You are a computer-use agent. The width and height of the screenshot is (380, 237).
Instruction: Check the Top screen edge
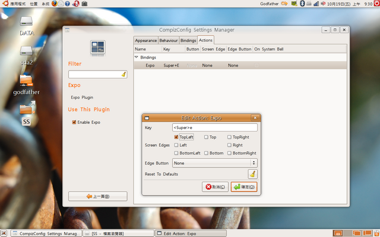(x=206, y=137)
